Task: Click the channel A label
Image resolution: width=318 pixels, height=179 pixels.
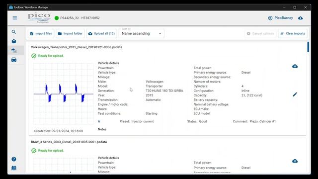Action: point(99,121)
